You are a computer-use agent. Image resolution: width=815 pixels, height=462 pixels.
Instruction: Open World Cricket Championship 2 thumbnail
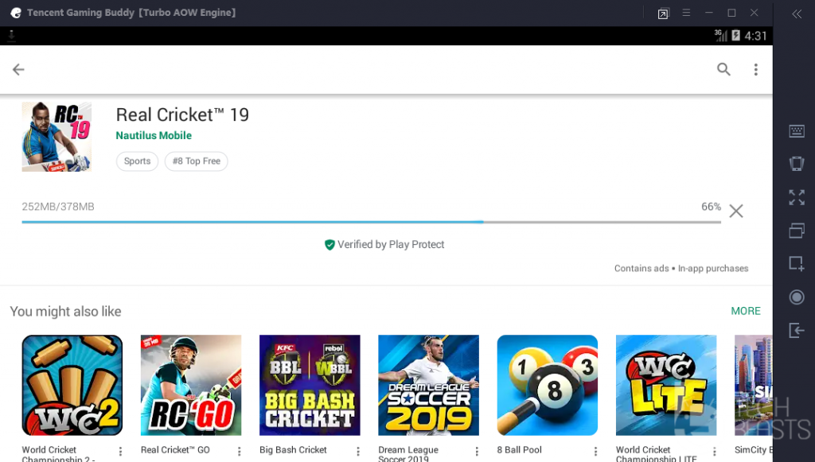tap(72, 385)
